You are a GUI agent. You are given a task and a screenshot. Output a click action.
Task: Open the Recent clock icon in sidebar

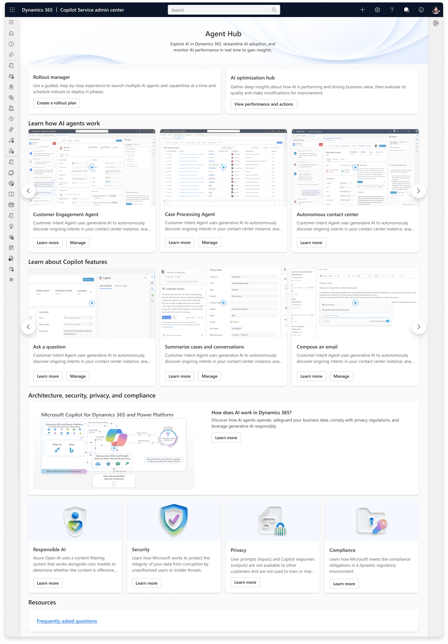[x=11, y=44]
